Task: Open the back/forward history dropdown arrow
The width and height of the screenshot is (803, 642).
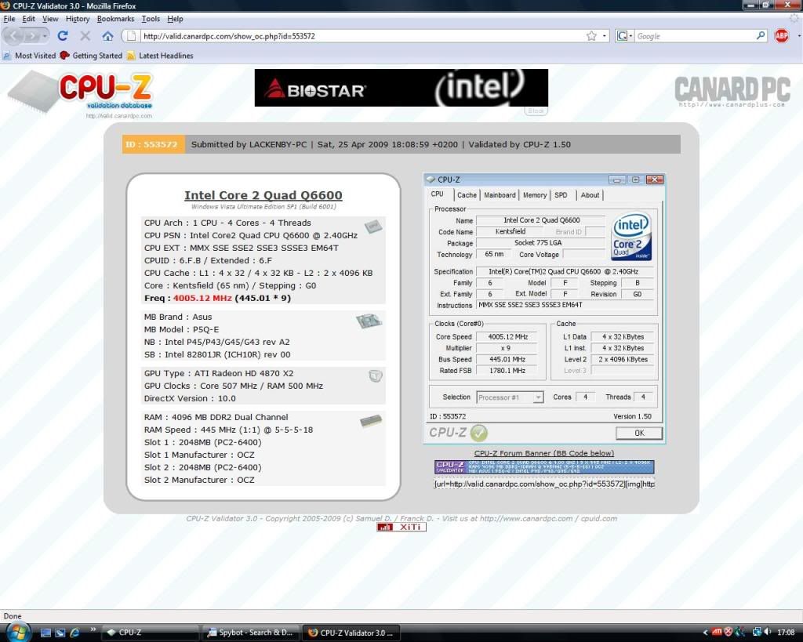Action: click(45, 36)
